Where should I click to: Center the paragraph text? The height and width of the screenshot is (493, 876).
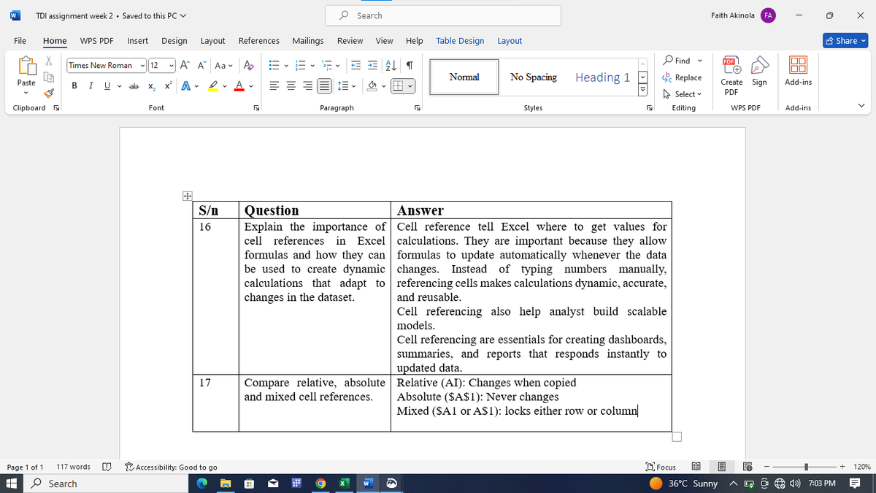pyautogui.click(x=291, y=86)
